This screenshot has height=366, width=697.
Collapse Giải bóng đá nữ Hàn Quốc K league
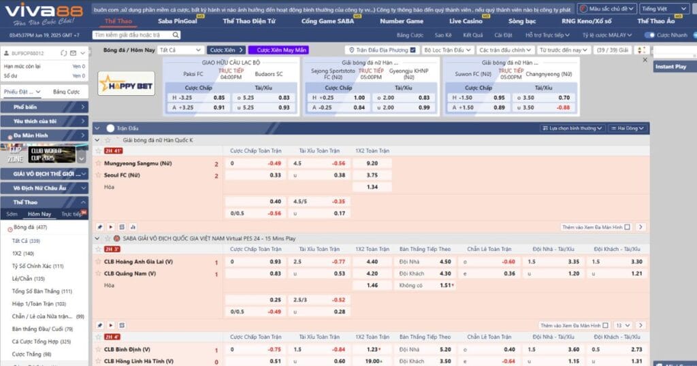click(97, 140)
